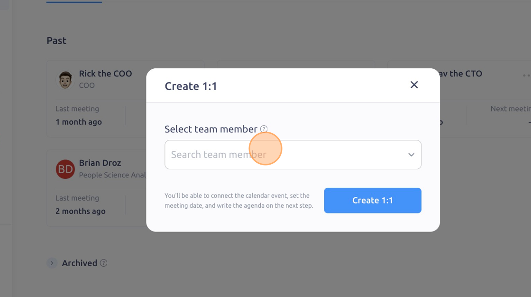This screenshot has width=531, height=297.
Task: Click the Next meeting label on CTO card
Action: point(511,109)
